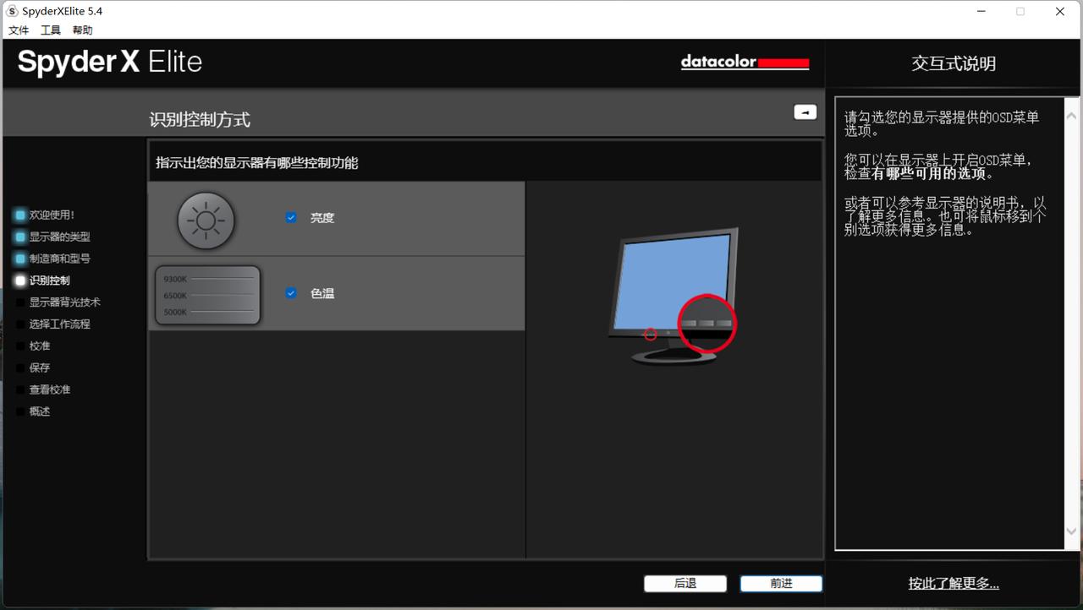Click the 前进 button
This screenshot has height=610, width=1083.
pyautogui.click(x=781, y=584)
